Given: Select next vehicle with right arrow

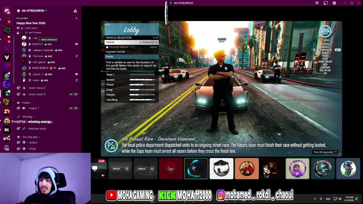Looking at the screenshot, I should tap(156, 42).
